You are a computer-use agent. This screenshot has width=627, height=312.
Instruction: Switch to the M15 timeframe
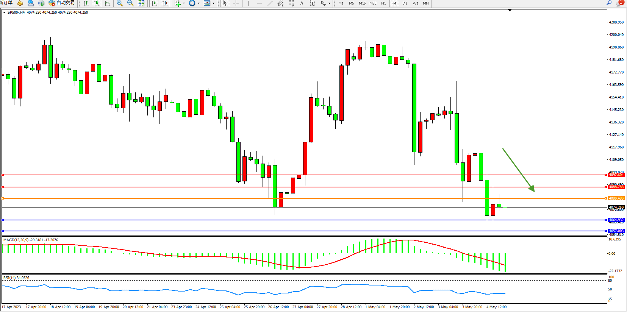362,3
